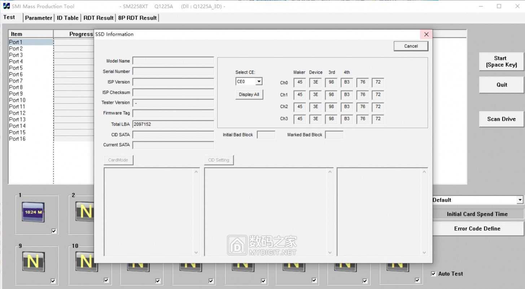
Task: Click Display All button
Action: click(x=249, y=95)
